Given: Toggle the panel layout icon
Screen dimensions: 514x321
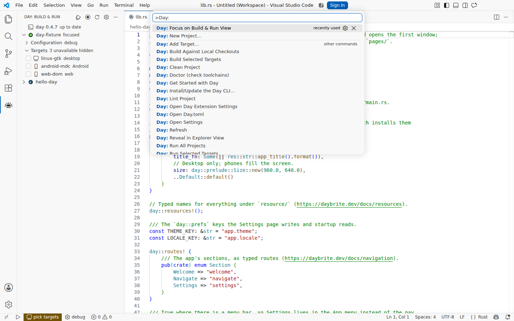Looking at the screenshot, I should click(x=456, y=5).
